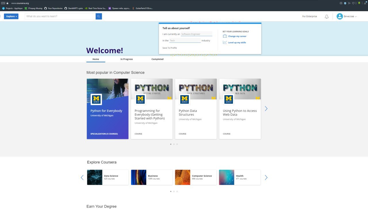The image size is (368, 211).
Task: Click the heart bookmark icon
Action: [x=353, y=3]
